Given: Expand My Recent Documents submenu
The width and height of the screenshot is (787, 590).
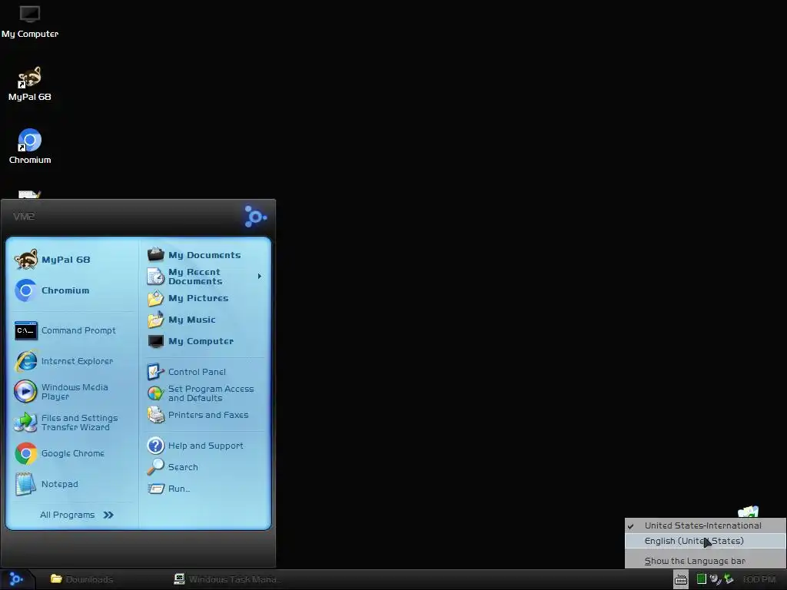Looking at the screenshot, I should (x=204, y=277).
